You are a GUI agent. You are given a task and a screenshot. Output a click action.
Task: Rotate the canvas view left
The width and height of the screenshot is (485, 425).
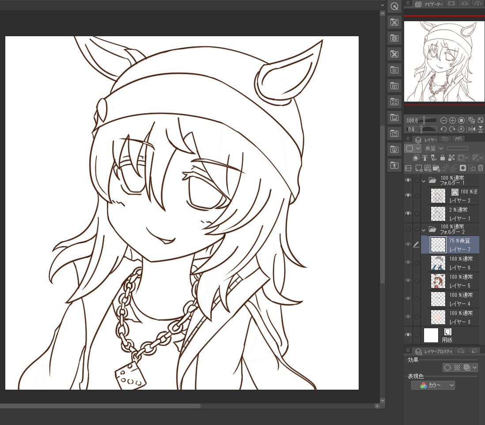coord(443,129)
